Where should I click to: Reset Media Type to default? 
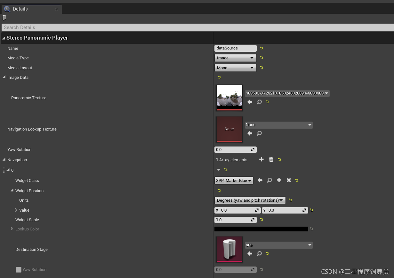[261, 58]
